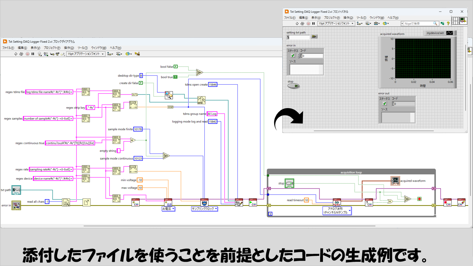Click the DAQmx Clear Task node
473x266 pixels.
point(462,203)
